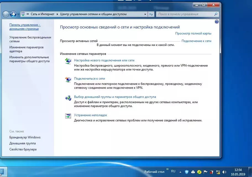The image size is (252, 177).
Task: Click 'Подключение к сети' link
Action: (x=196, y=41)
